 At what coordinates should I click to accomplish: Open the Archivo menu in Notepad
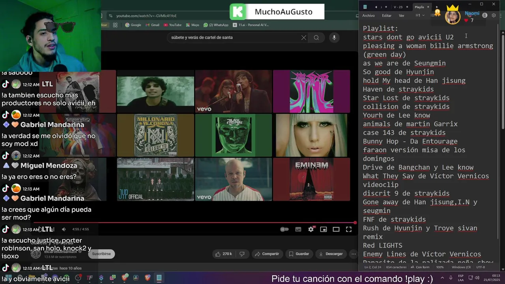[x=368, y=15]
